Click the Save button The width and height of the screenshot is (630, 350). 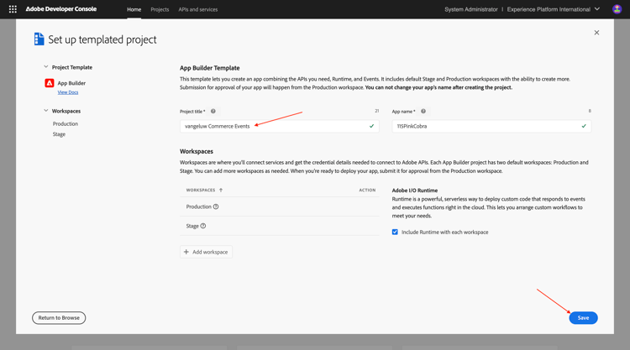(584, 318)
